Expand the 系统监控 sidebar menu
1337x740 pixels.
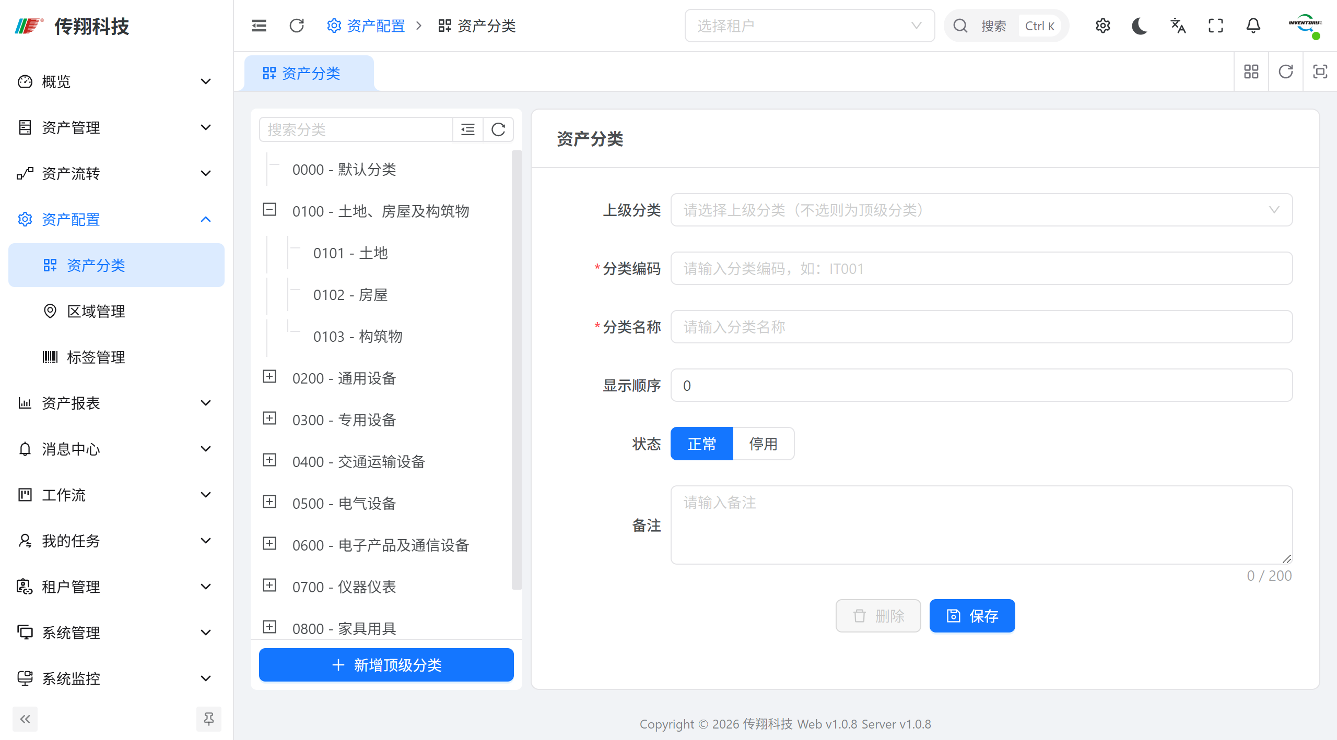(116, 678)
